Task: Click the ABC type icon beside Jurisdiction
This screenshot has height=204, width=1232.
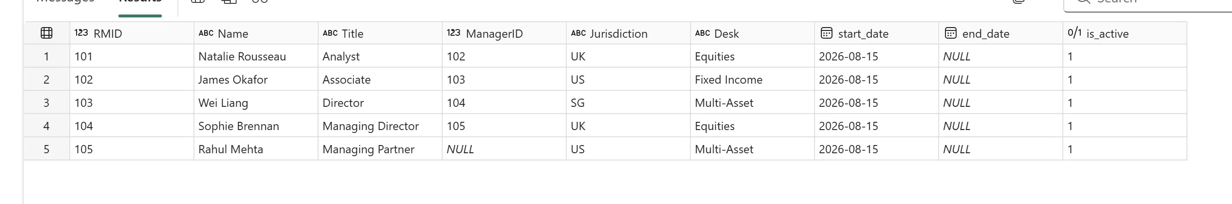Action: (x=578, y=33)
